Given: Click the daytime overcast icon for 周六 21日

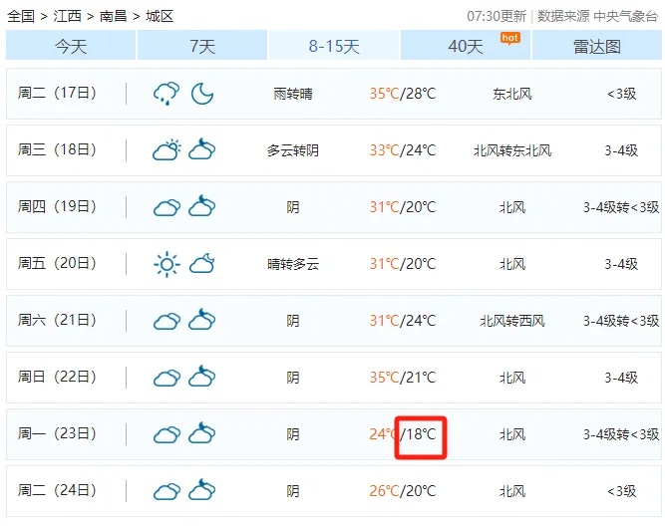Looking at the screenshot, I should [x=166, y=321].
